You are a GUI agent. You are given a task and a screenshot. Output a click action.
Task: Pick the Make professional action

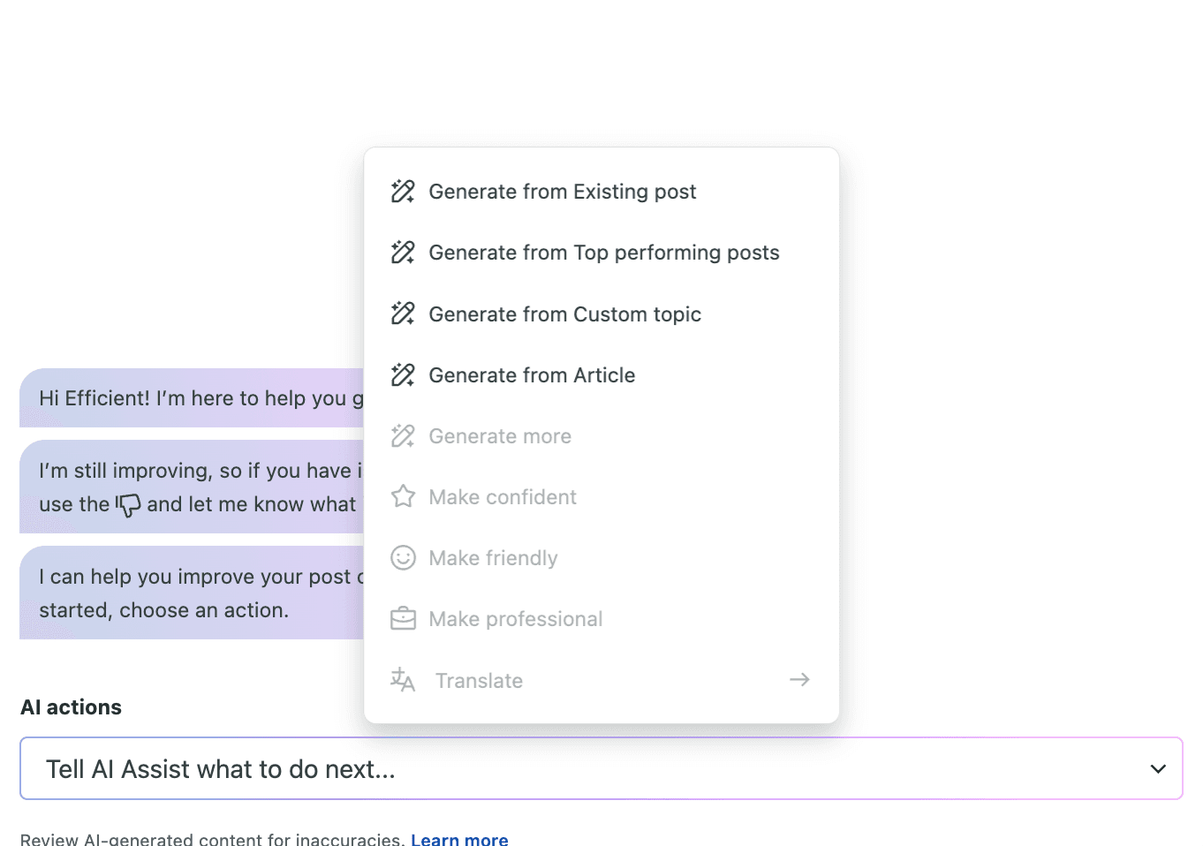tap(601, 619)
